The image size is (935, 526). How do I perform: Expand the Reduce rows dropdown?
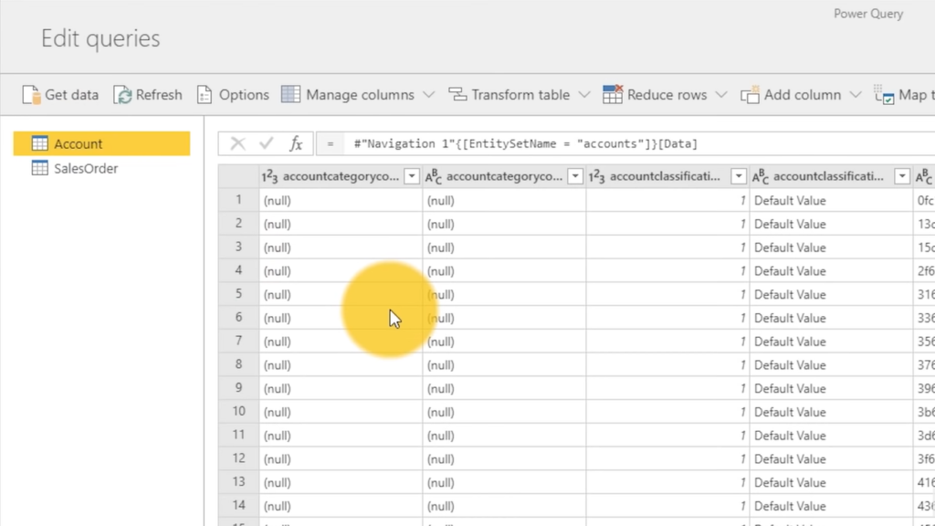pos(721,94)
